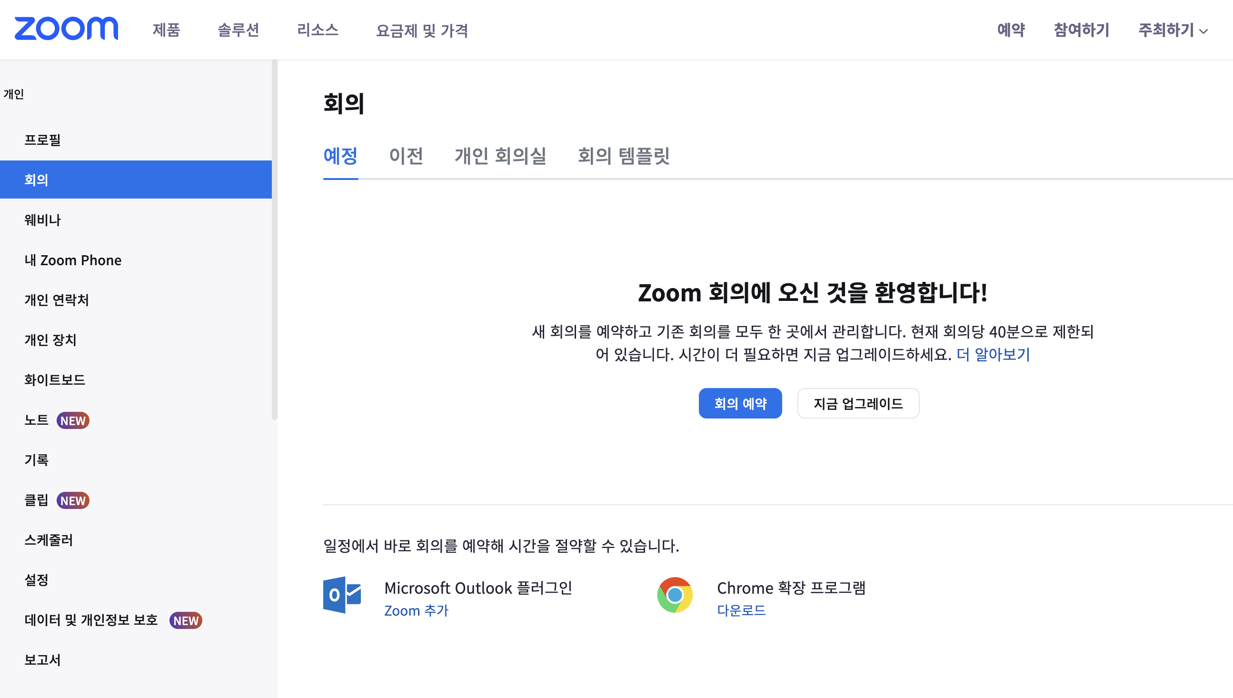Screen dimensions: 1233x698
Task: Follow the 더 알아보기 link
Action: 993,354
